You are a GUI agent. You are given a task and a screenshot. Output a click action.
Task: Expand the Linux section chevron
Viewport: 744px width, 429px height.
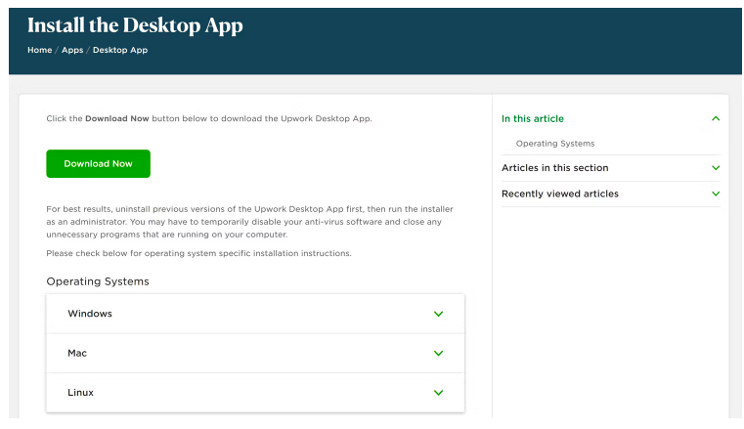coord(438,393)
